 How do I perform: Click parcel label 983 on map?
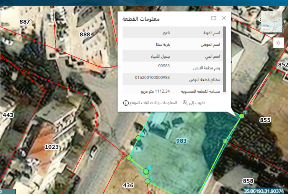pos(181,141)
